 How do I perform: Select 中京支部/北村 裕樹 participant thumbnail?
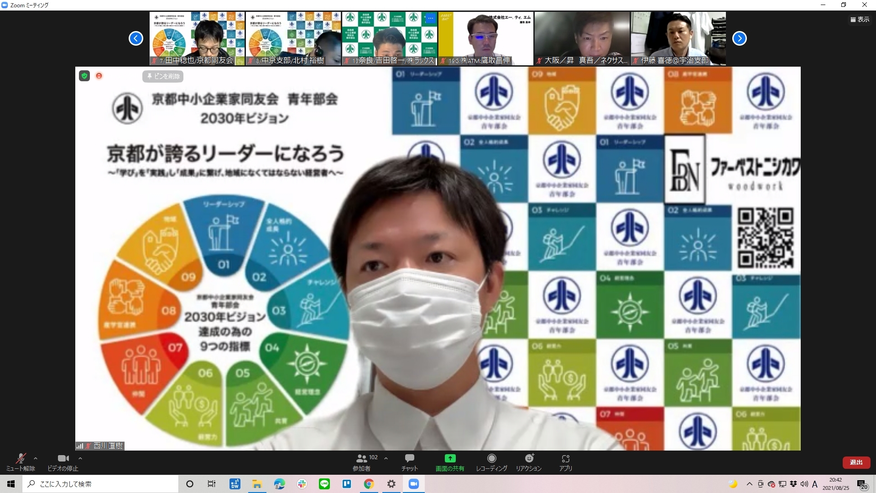[x=293, y=38]
